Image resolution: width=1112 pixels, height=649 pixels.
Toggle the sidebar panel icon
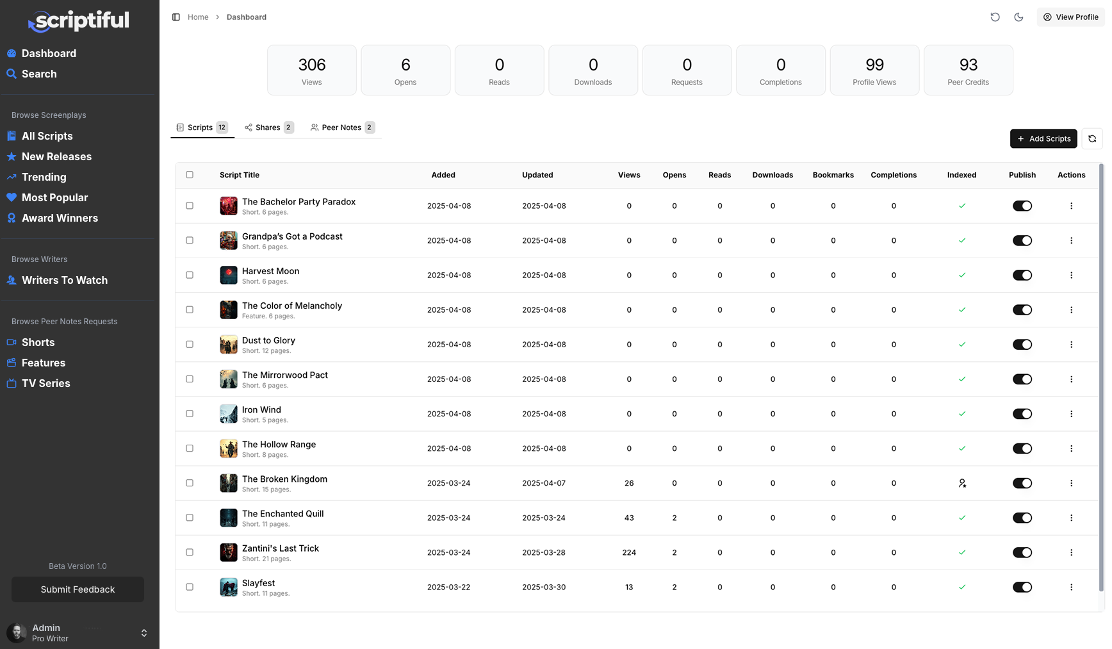176,17
